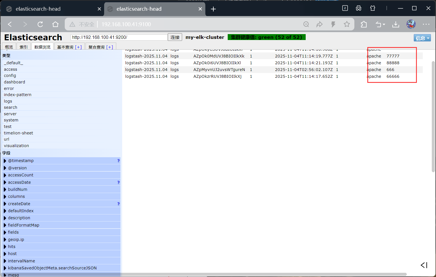Screen dimensions: 436x277
Task: Expand the createDate field filter
Action: click(61, 204)
